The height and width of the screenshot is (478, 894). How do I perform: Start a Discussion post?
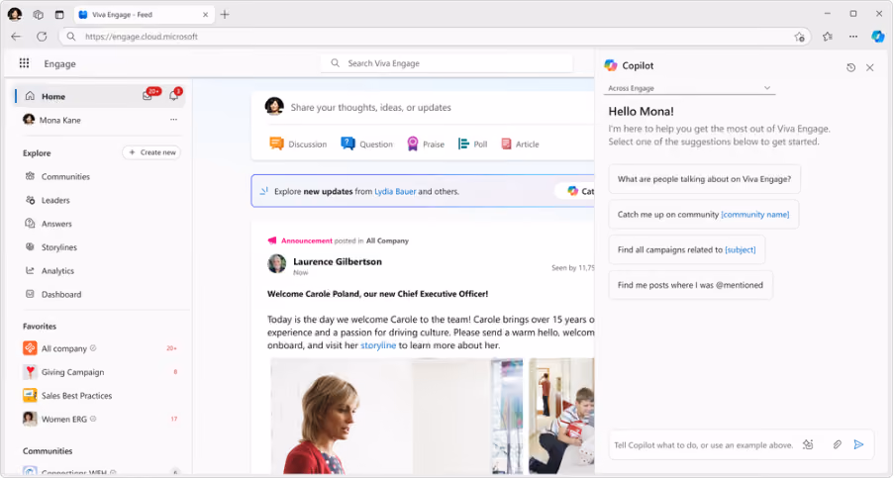[x=298, y=144]
